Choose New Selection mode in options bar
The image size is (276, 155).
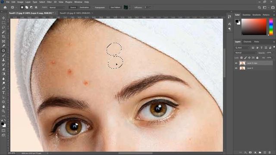(x=22, y=7)
